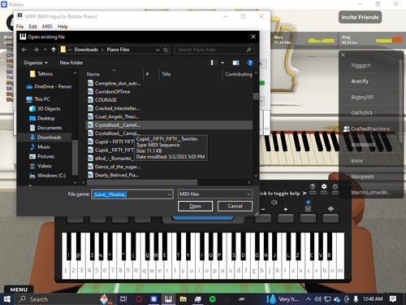Open the MIDI menu in MIRP

pos(47,27)
